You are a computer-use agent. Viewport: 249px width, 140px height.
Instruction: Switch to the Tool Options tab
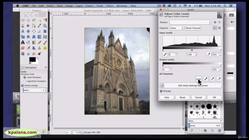pos(29,67)
